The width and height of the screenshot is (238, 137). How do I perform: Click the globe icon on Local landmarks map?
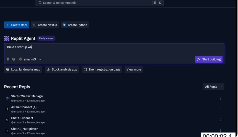coord(8,69)
